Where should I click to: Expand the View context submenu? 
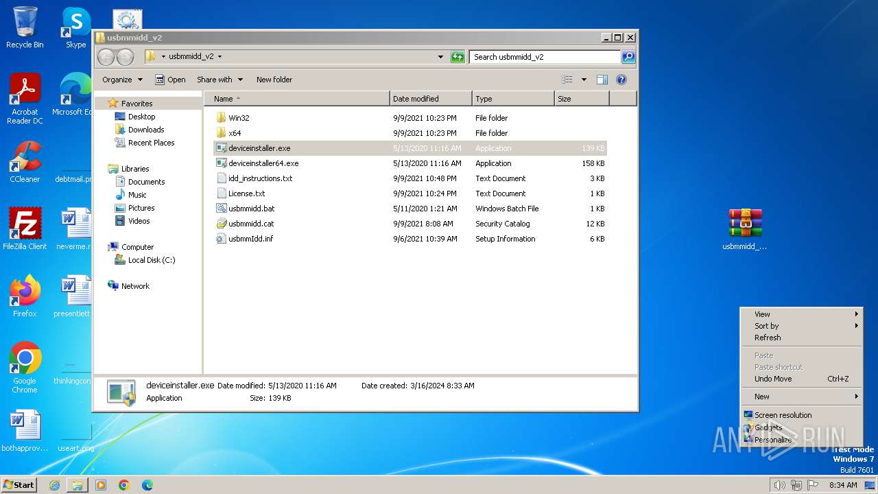pos(801,314)
